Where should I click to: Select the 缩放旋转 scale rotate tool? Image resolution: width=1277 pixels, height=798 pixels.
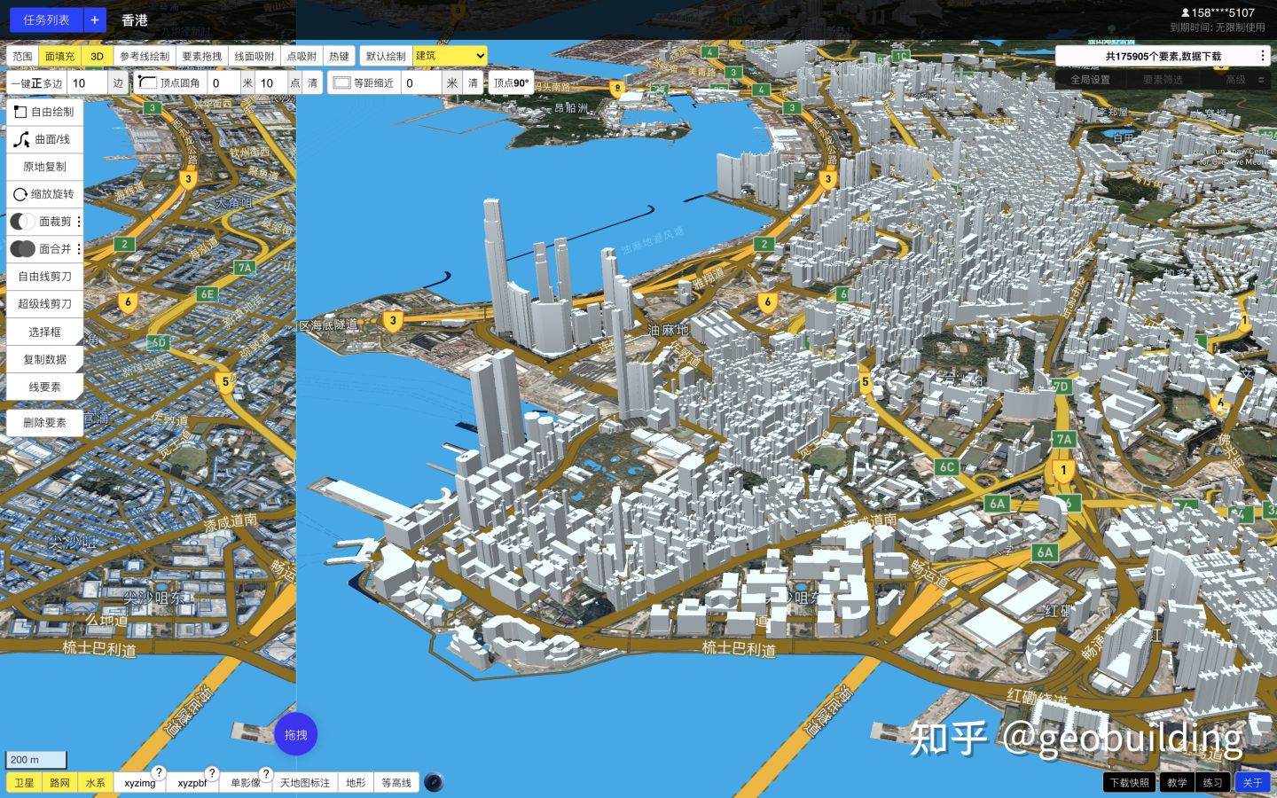(44, 194)
